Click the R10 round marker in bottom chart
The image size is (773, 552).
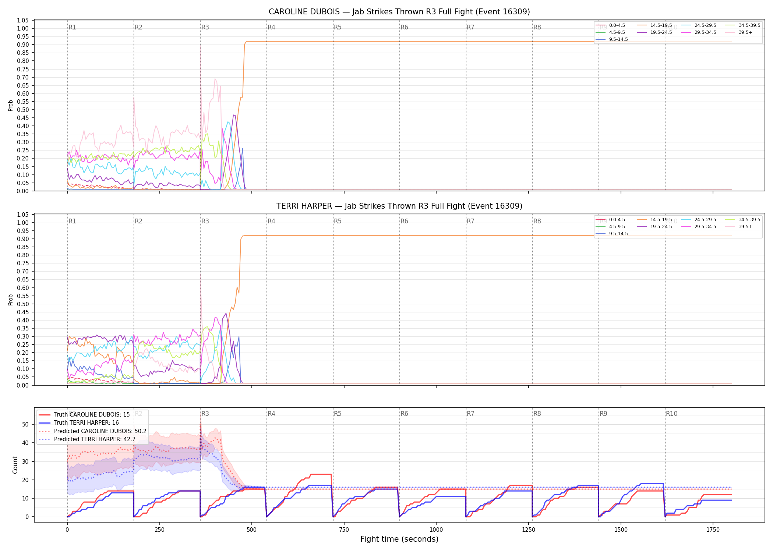click(x=671, y=414)
